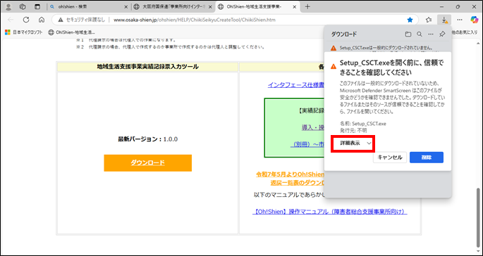The image size is (483, 256).
Task: Open the 'Oh!Shien-地域生活...' bookmark
Action: [72, 32]
